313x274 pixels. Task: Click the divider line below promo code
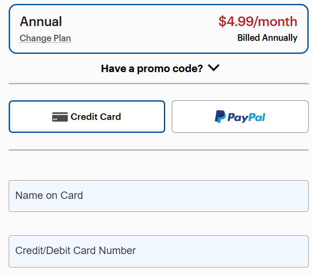coord(159,83)
